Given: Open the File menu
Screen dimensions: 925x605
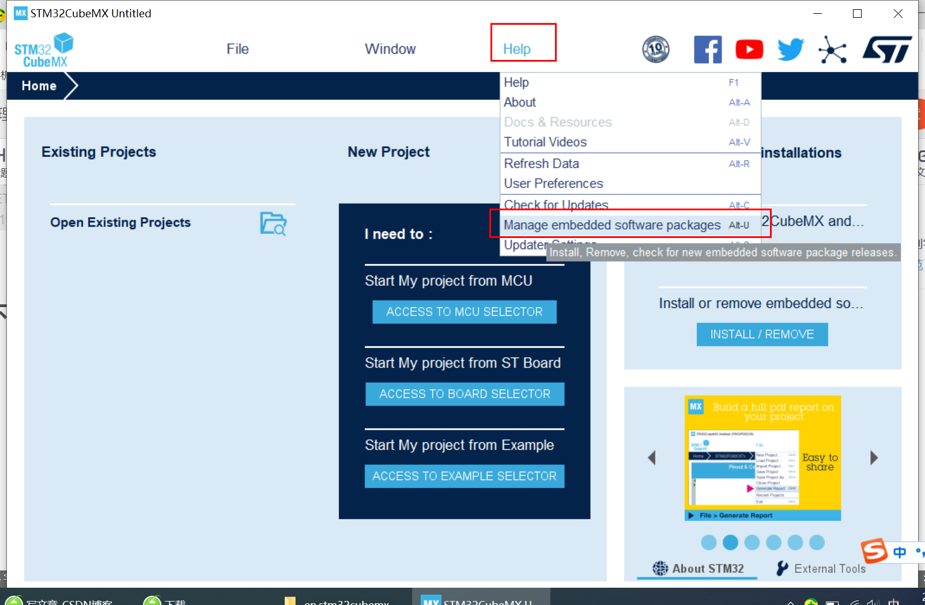Looking at the screenshot, I should click(237, 49).
